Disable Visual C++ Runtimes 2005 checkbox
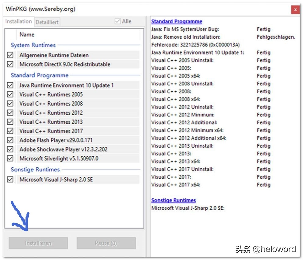This screenshot has height=260, width=303. (x=10, y=94)
